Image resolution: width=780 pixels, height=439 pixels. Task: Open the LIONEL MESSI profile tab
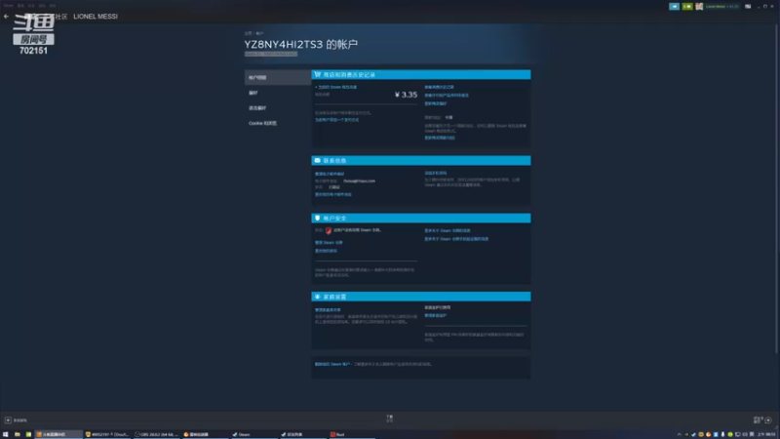(96, 17)
